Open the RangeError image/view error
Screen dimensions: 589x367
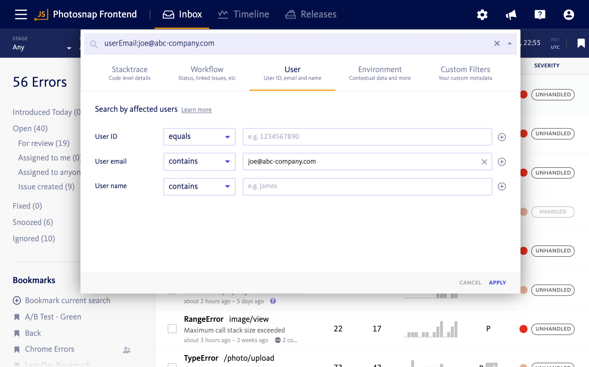[x=226, y=319]
